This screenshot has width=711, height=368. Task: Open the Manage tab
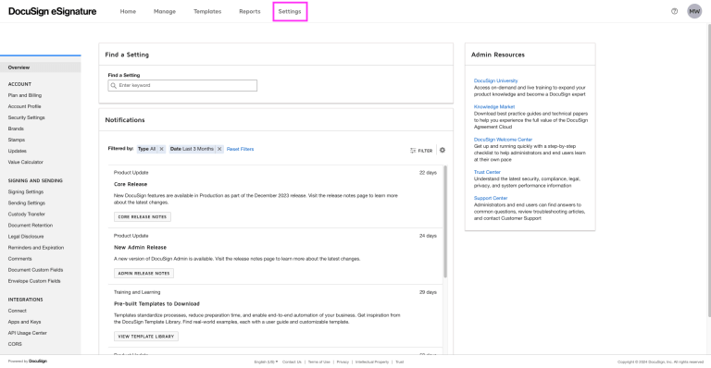[x=165, y=11]
